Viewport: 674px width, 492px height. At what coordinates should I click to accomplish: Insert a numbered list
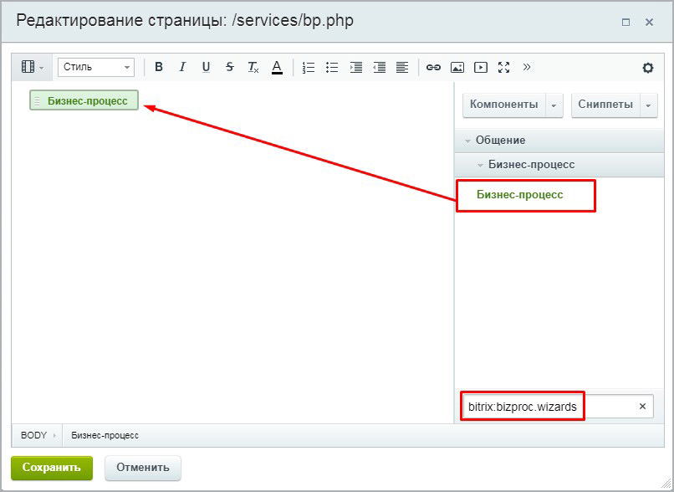click(309, 68)
